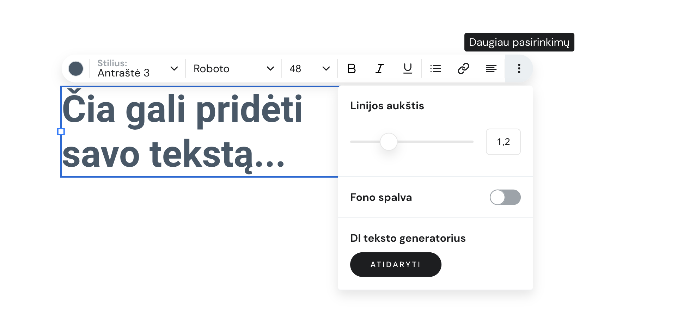Apply italic formatting with the I icon
This screenshot has width=677, height=320.
click(x=379, y=68)
